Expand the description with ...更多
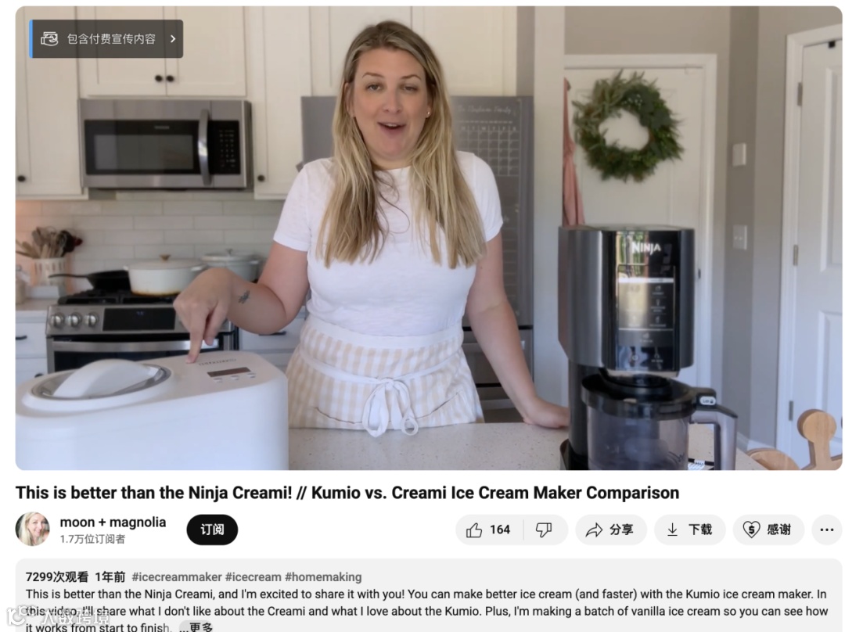845x632 pixels. tap(196, 627)
